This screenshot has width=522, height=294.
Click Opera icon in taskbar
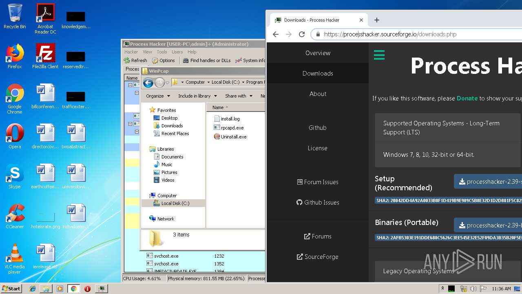click(87, 289)
